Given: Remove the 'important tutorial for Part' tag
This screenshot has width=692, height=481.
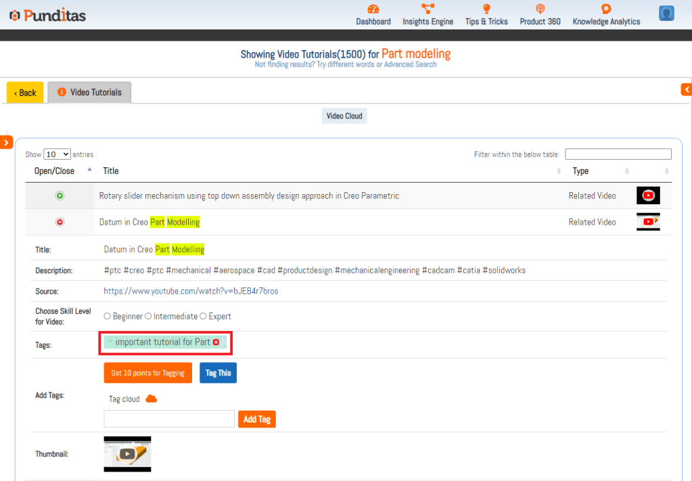Looking at the screenshot, I should 216,342.
